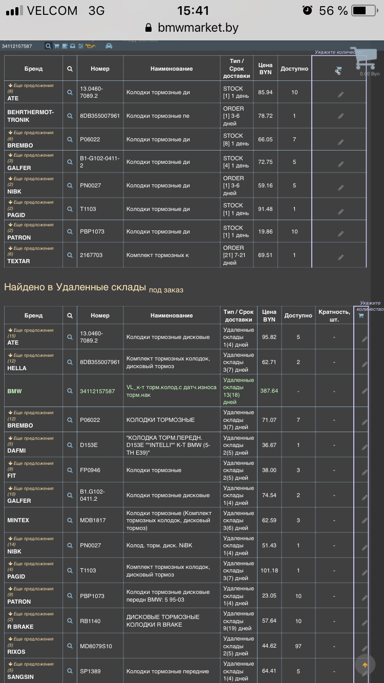This screenshot has width=384, height=683.
Task: Click magnifier for HELLA 8DB355007961 row
Action: tap(70, 362)
